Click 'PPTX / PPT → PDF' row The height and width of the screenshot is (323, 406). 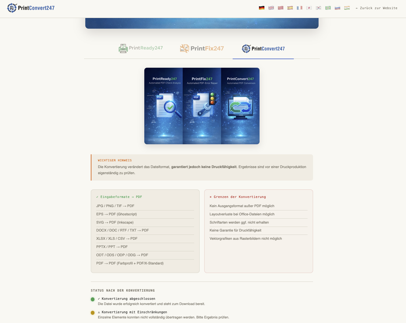[145, 247]
